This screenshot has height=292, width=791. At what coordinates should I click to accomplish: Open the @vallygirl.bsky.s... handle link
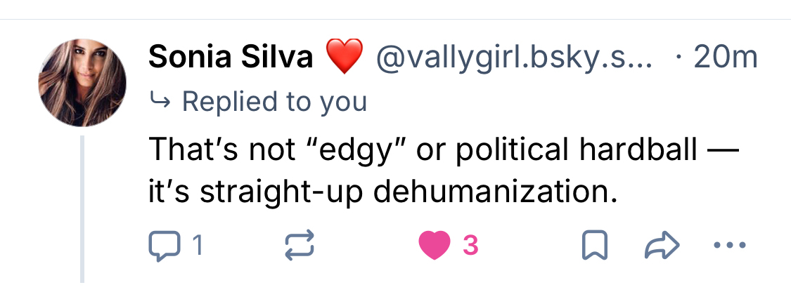(515, 58)
